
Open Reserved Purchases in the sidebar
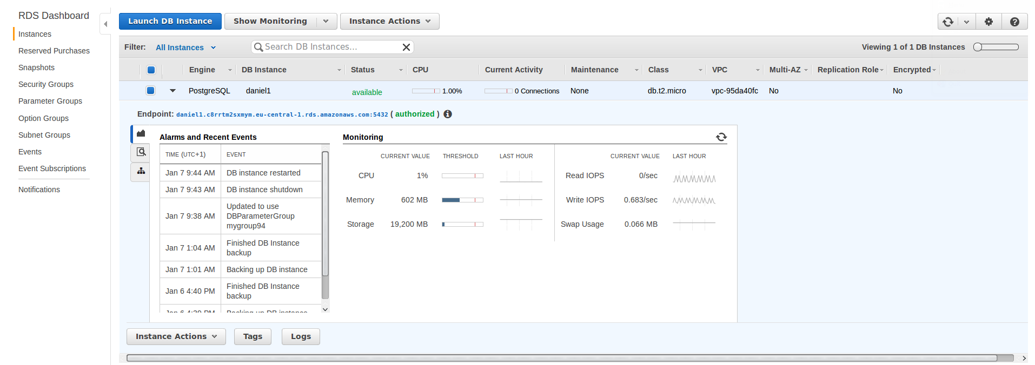(x=54, y=51)
